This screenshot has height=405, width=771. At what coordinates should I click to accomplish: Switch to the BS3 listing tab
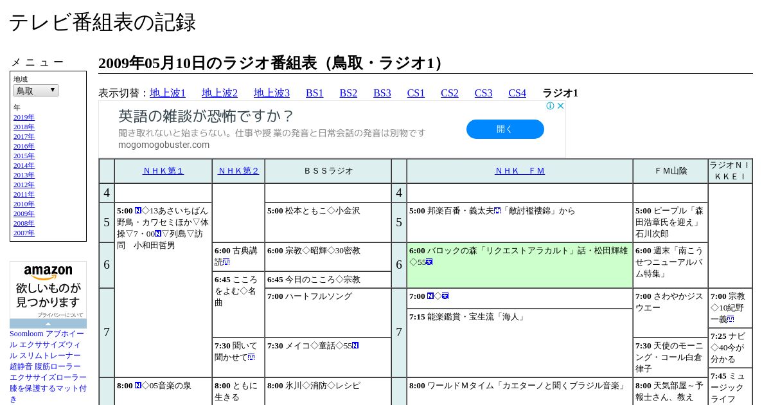[382, 93]
